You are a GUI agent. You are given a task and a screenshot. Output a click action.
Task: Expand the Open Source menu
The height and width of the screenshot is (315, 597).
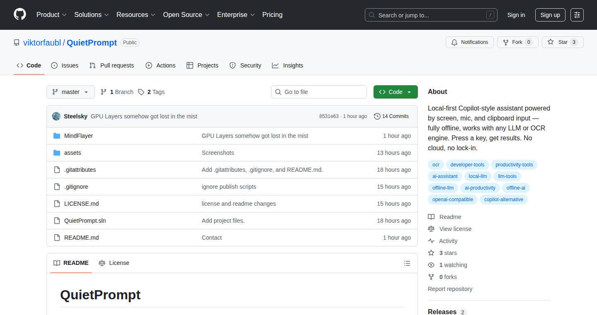(186, 15)
